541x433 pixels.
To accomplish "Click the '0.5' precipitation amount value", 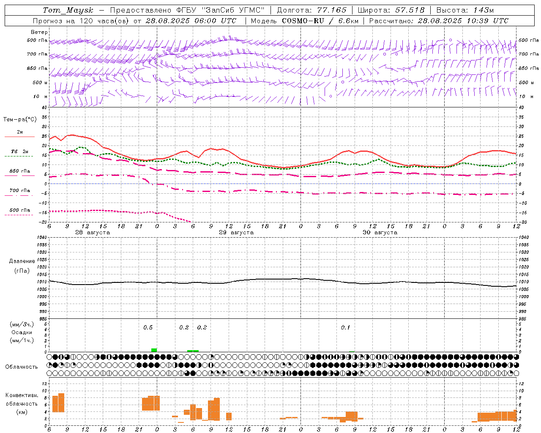I will point(148,328).
